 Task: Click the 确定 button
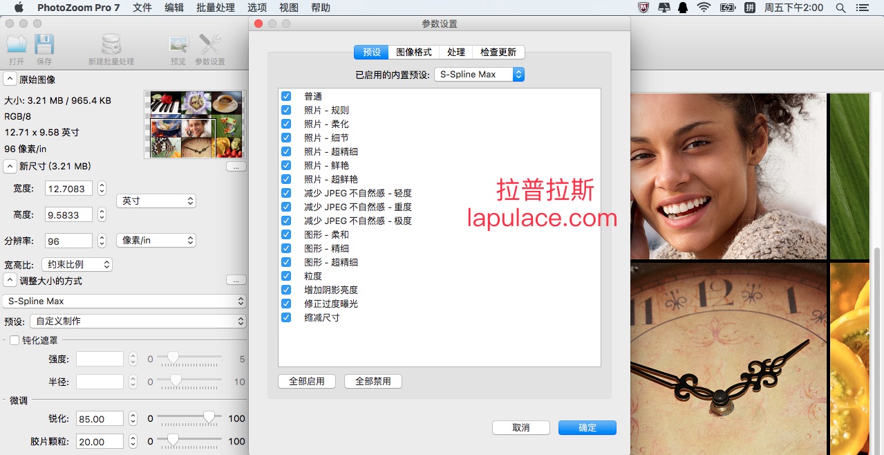click(587, 428)
